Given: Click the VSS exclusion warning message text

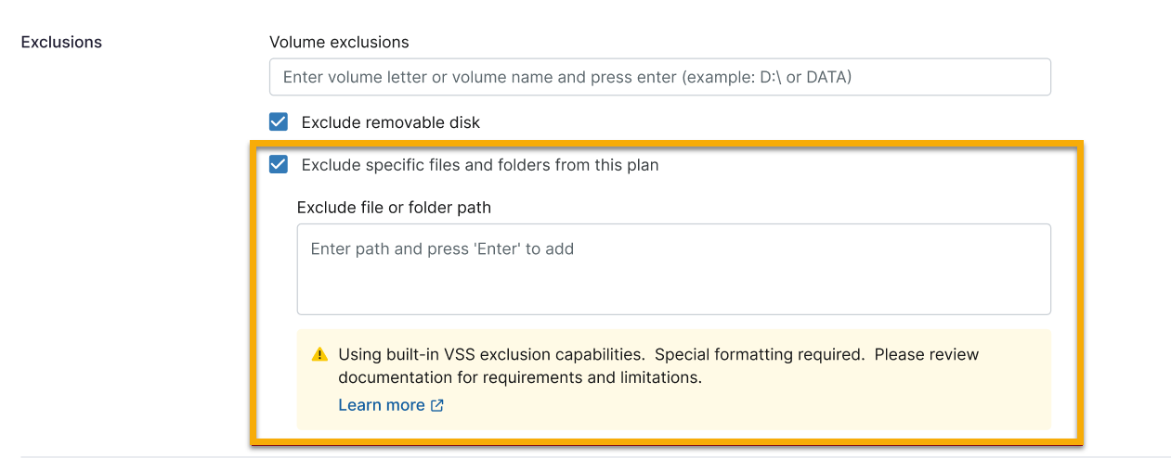Looking at the screenshot, I should 658,366.
